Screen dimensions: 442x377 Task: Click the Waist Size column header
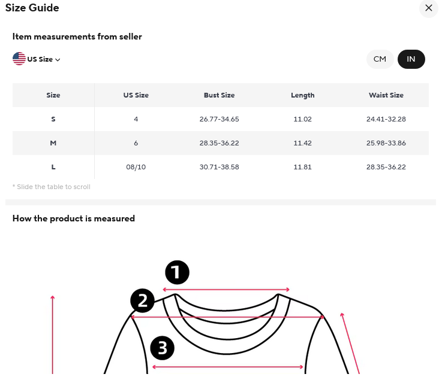[386, 95]
